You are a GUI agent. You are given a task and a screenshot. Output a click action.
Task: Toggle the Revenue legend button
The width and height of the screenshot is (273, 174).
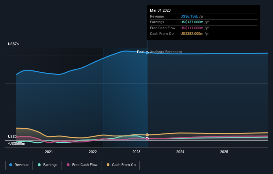pos(19,165)
